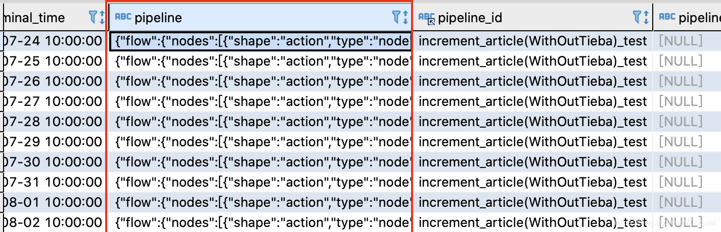Viewport: 721px width, 232px height.
Task: Click ABC type icon beside pipeline_id header
Action: tap(427, 18)
